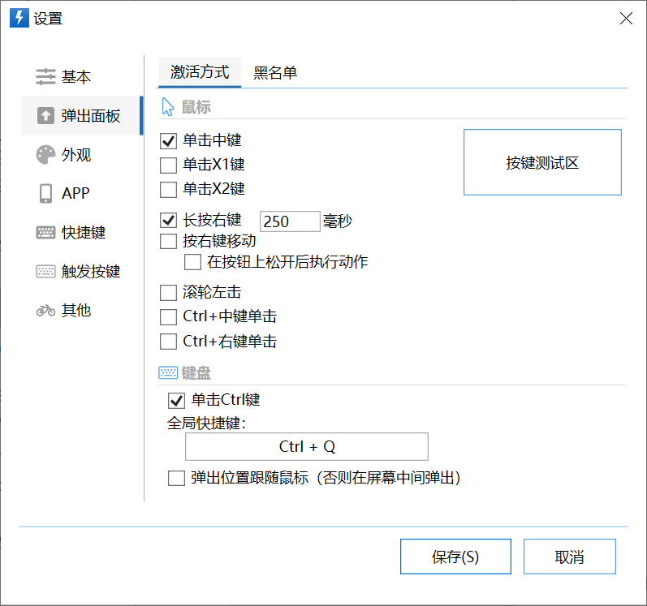Viewport: 647px width, 606px height.
Task: Click the 取消 button
Action: click(569, 557)
